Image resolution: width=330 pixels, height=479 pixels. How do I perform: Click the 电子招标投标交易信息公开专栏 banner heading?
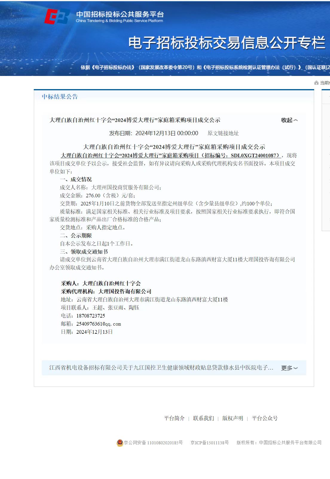click(227, 42)
